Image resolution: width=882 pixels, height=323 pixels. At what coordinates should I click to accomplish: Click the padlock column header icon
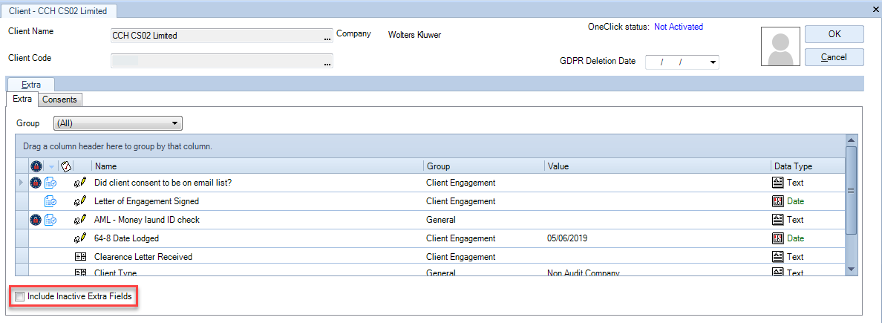click(x=36, y=166)
